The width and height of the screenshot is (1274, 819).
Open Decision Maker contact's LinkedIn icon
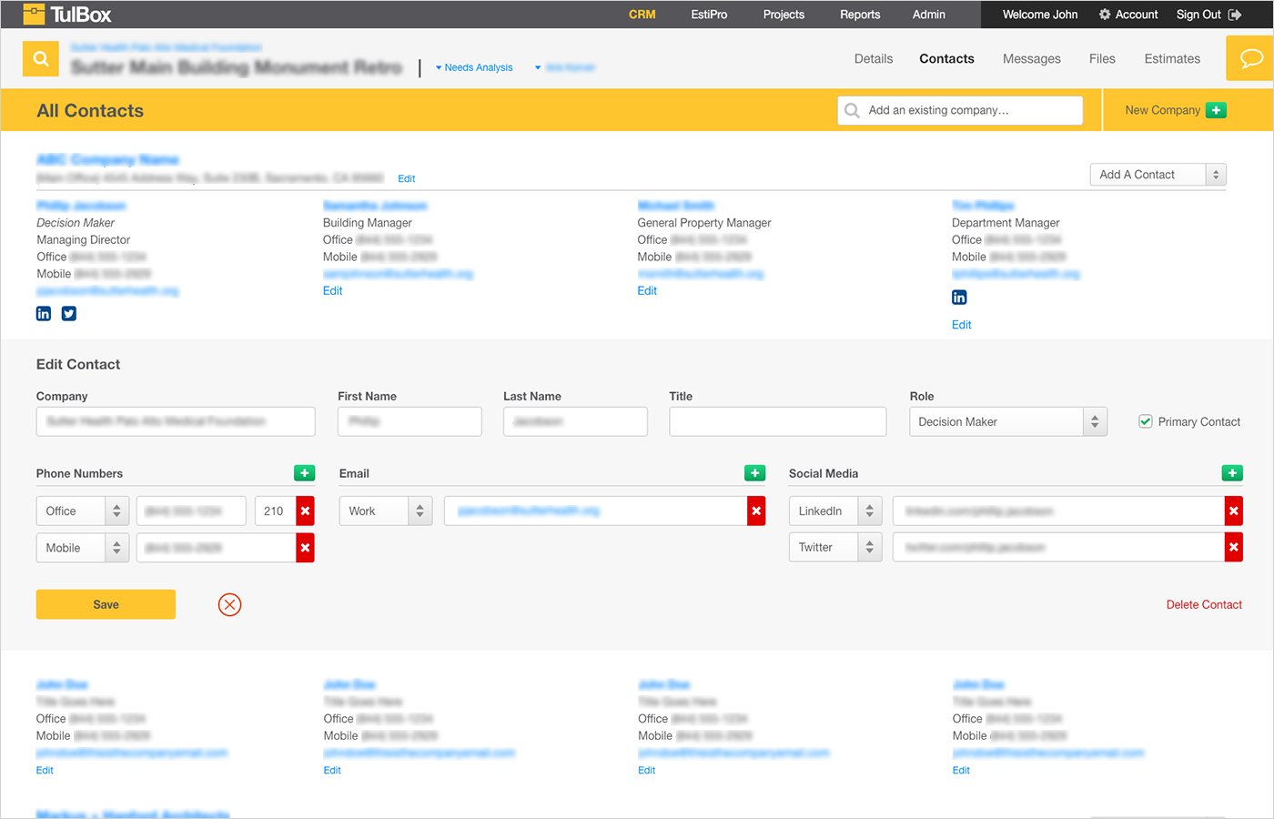point(44,314)
